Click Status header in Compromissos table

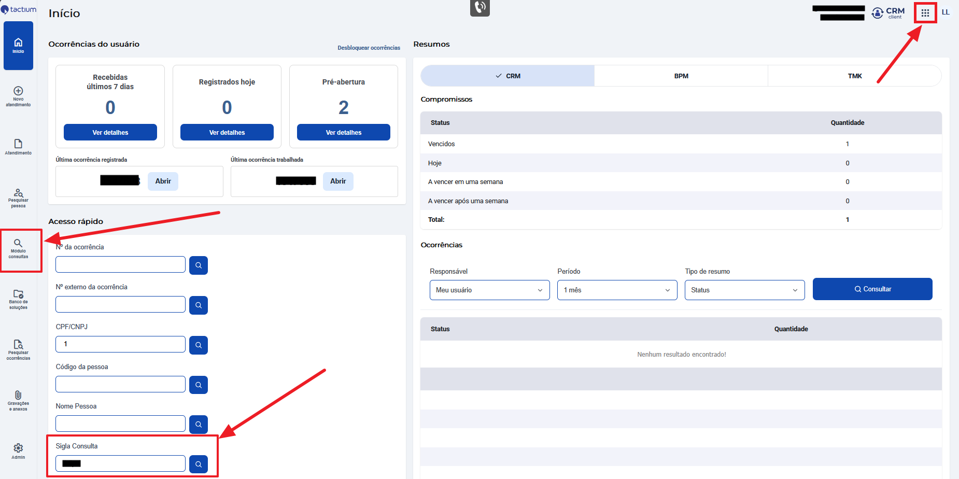440,123
